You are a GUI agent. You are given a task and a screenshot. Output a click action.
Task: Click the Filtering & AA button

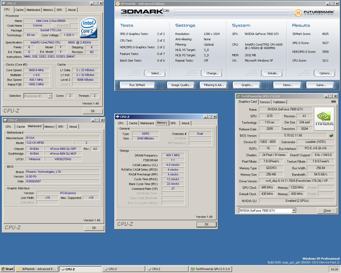coord(214,85)
